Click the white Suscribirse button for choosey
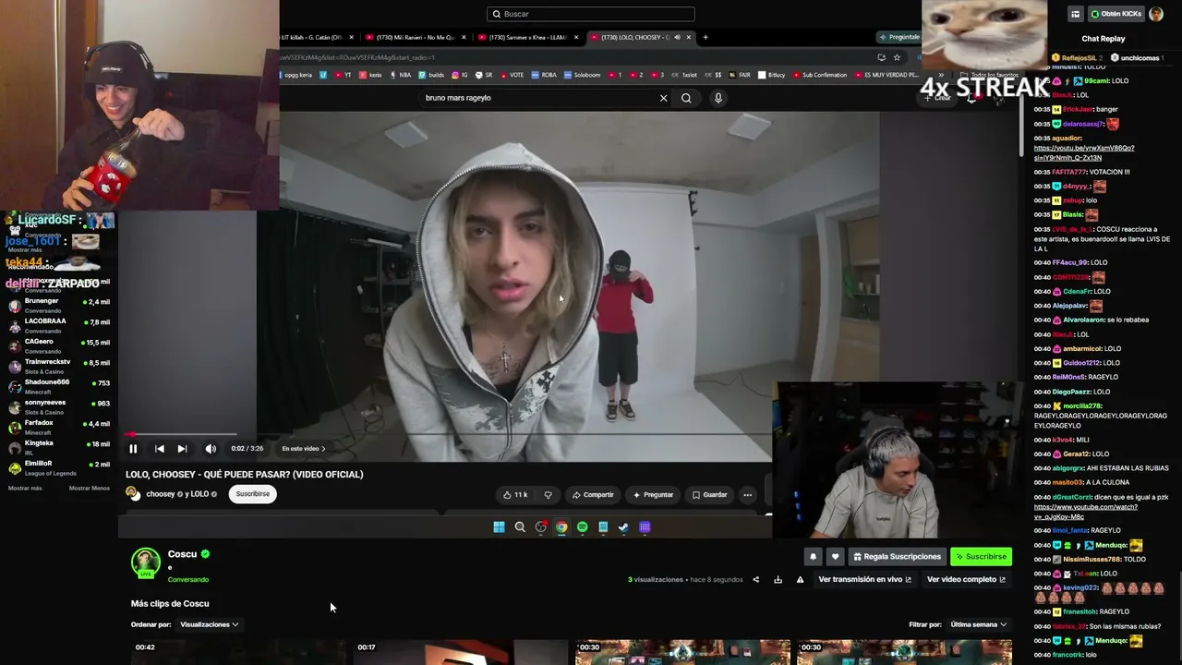The height and width of the screenshot is (665, 1182). (x=252, y=494)
